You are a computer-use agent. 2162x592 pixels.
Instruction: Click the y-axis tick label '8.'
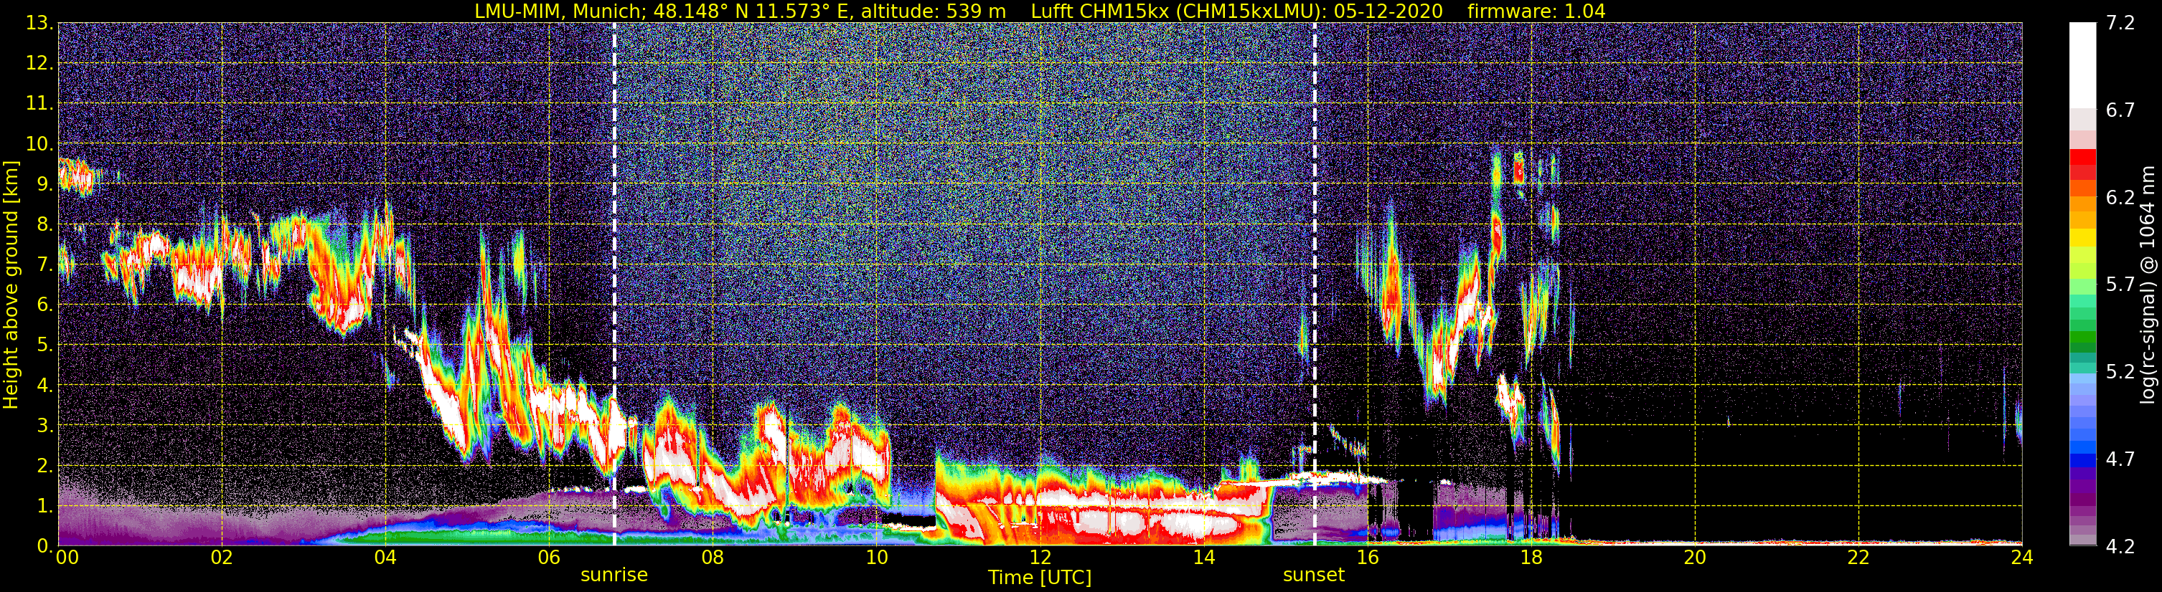click(x=44, y=225)
